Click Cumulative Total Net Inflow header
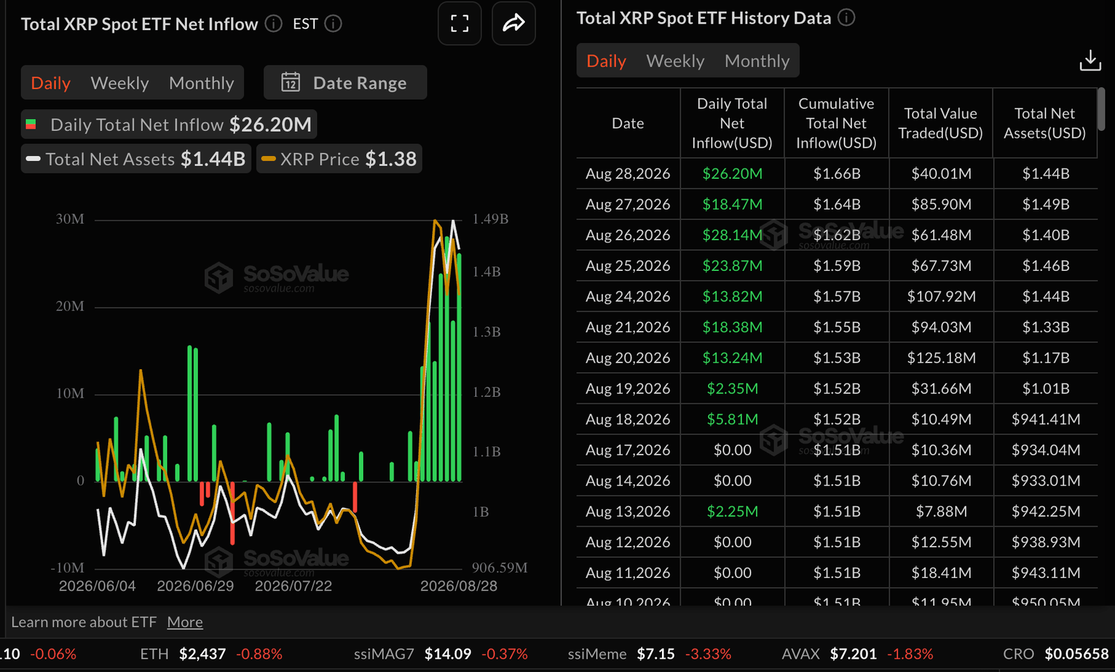 point(836,123)
